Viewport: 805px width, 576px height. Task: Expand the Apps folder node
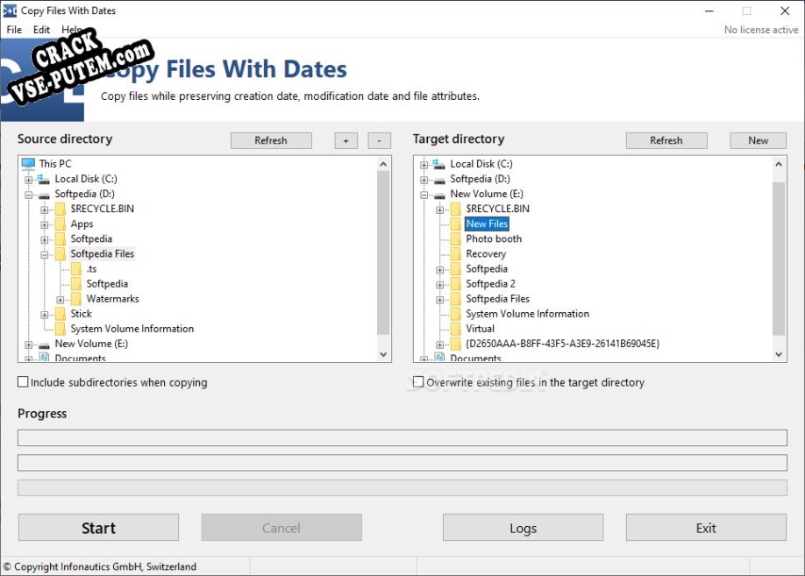[x=45, y=224]
